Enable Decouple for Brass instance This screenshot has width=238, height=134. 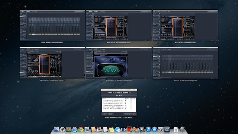pyautogui.click(x=131, y=103)
